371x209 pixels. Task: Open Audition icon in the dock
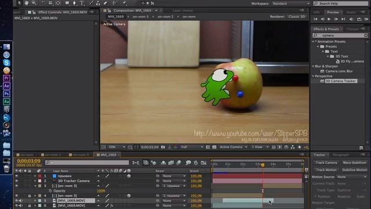pyautogui.click(x=6, y=102)
